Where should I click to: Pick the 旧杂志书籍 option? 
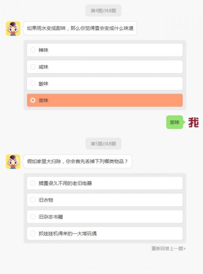105,217
